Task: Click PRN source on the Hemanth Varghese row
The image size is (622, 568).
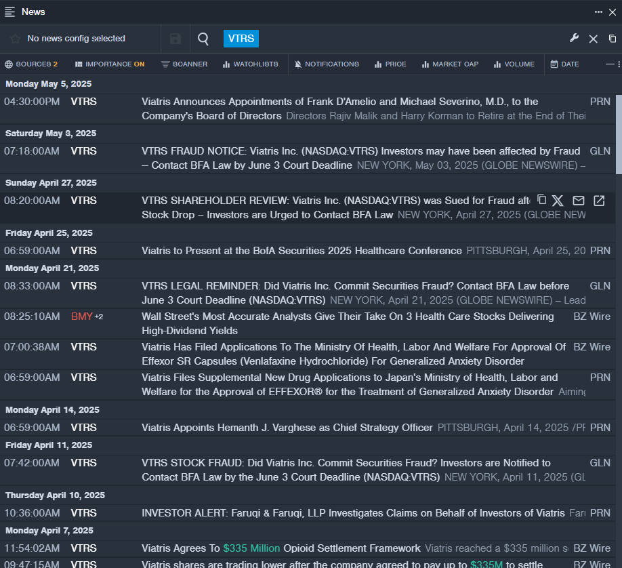Action: coord(600,428)
